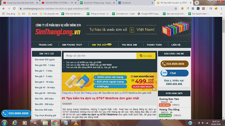Click the CLICK XEM NGAY banner button
The width and height of the screenshot is (225, 126).
[142, 87]
